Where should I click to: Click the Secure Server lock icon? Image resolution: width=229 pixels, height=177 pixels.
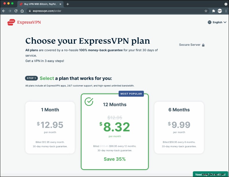click(x=203, y=45)
